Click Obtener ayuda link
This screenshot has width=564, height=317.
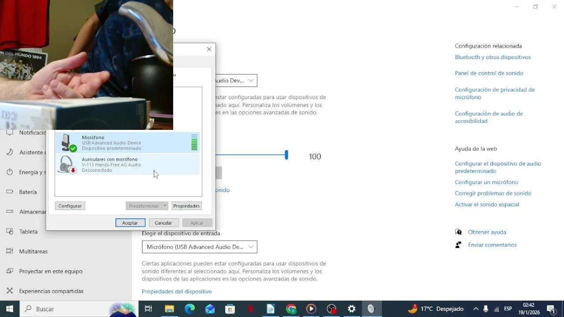pos(487,232)
